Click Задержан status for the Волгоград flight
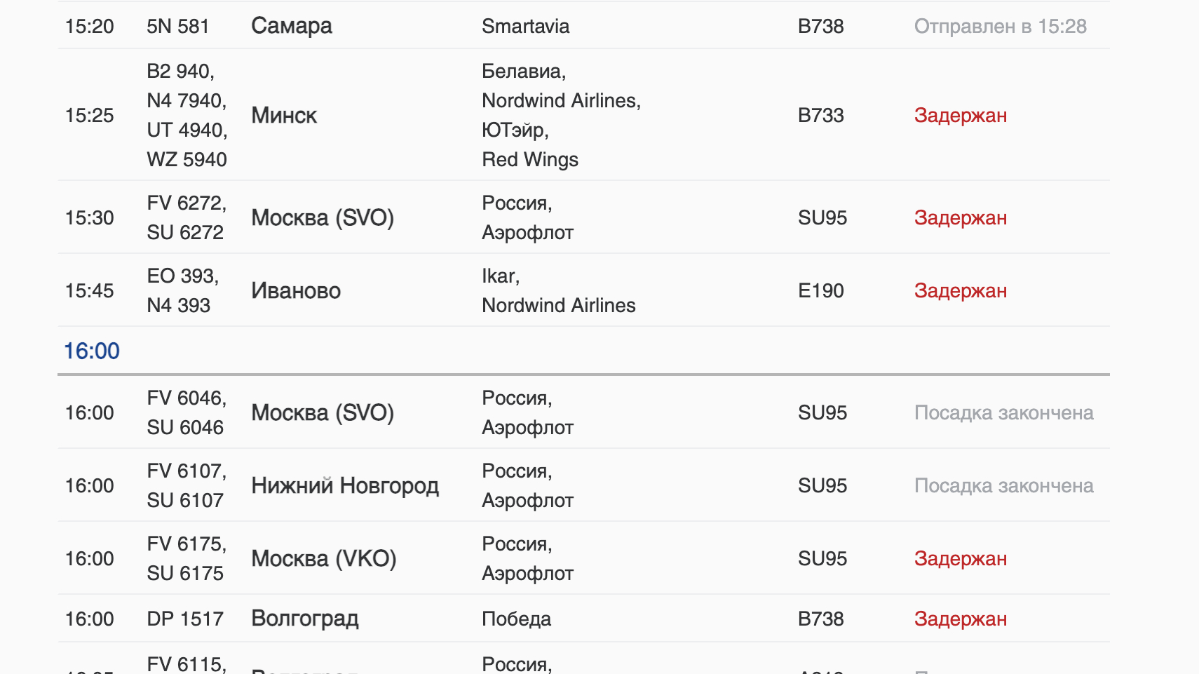Image resolution: width=1199 pixels, height=674 pixels. pyautogui.click(x=961, y=619)
